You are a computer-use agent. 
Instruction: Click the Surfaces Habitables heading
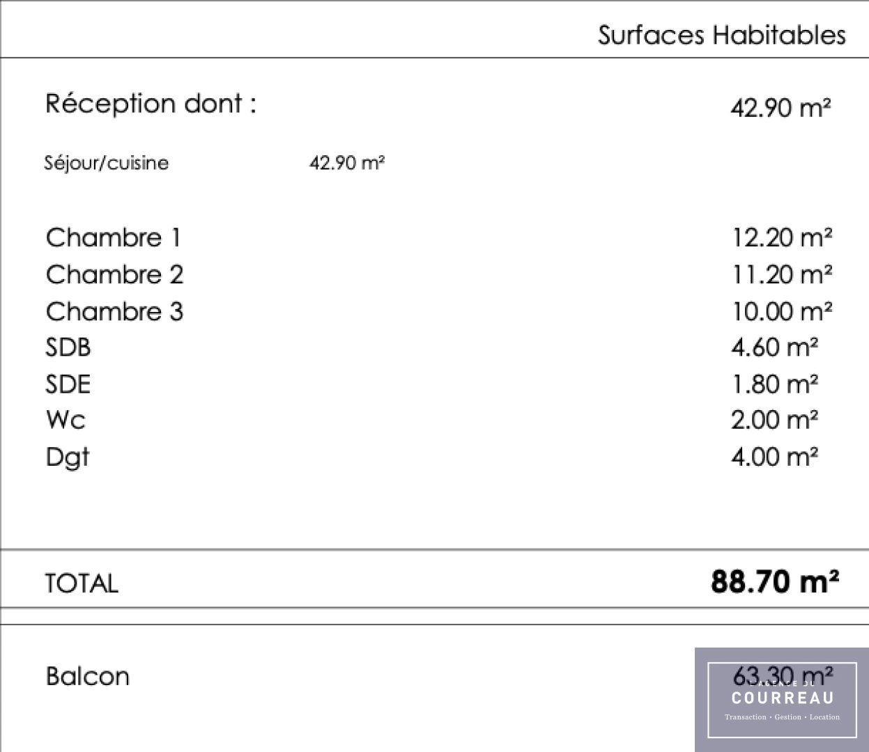[721, 35]
